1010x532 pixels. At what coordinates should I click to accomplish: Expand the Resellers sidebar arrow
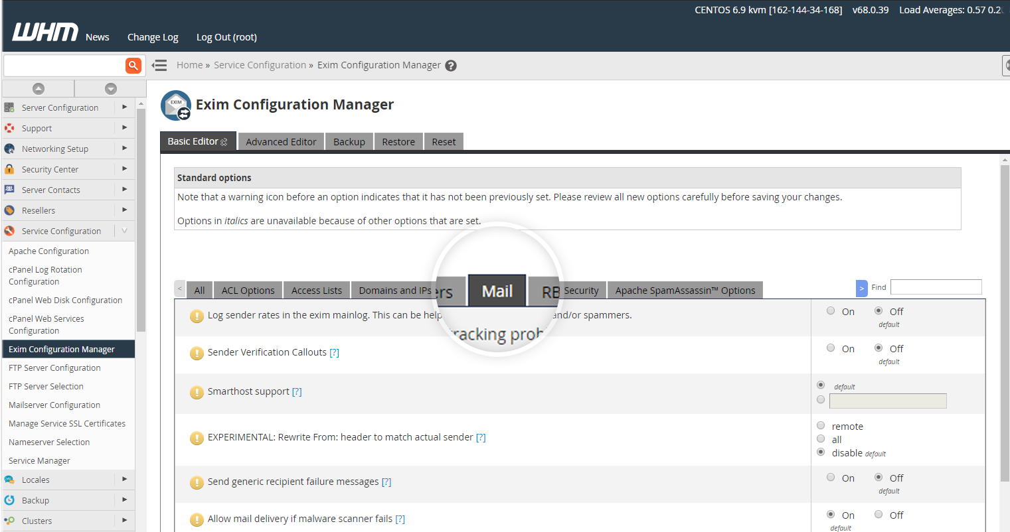pyautogui.click(x=124, y=210)
